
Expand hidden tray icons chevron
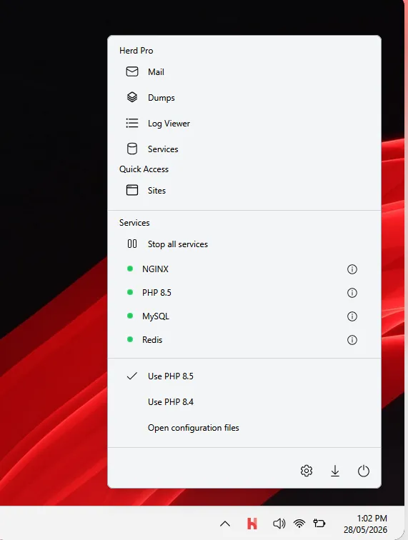click(225, 524)
